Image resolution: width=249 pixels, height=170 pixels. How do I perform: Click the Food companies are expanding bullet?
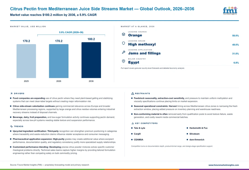63,100
